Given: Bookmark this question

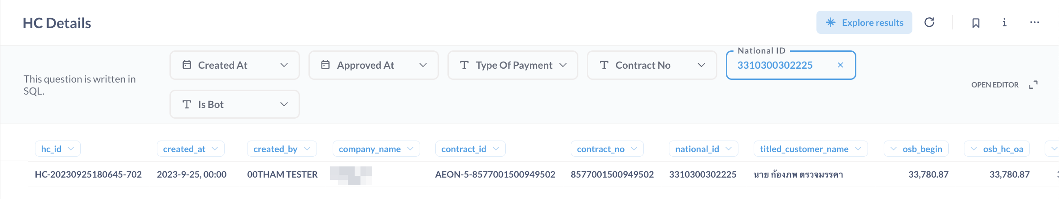Looking at the screenshot, I should pyautogui.click(x=976, y=23).
